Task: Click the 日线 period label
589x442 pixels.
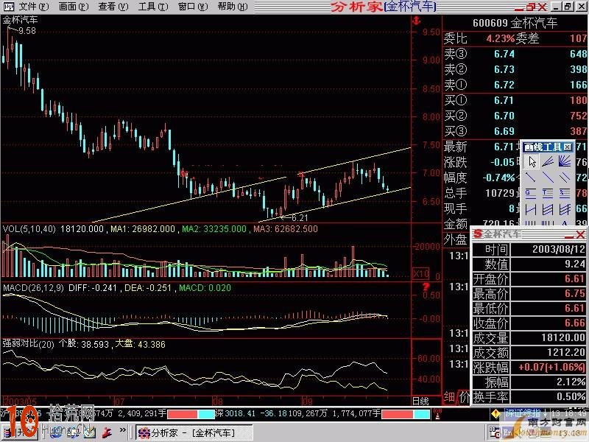Action: pos(420,401)
